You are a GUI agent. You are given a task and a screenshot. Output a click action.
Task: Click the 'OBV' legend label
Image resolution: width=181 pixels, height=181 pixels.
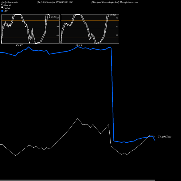tap(6, 11)
